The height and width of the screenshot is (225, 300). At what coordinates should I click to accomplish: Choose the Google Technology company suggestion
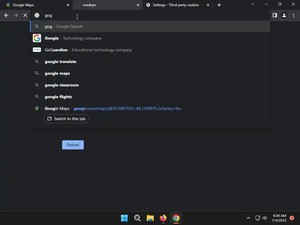click(x=150, y=38)
